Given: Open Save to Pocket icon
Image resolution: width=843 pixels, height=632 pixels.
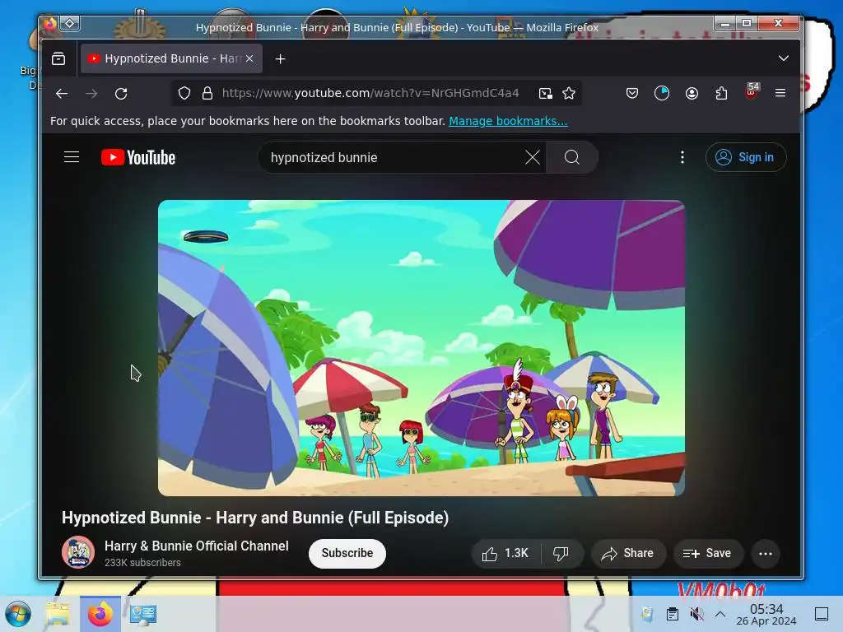Looking at the screenshot, I should (632, 94).
